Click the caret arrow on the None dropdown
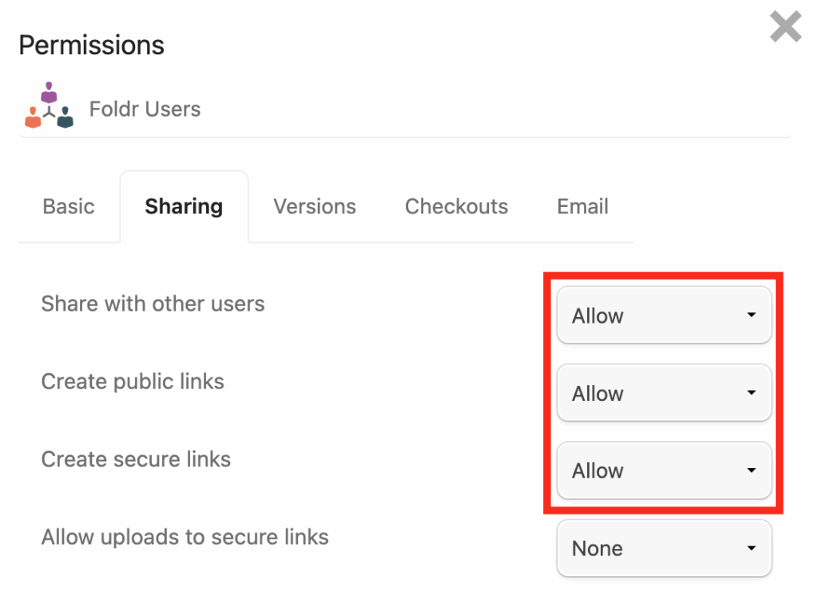Screen dimensions: 818x592 (751, 548)
